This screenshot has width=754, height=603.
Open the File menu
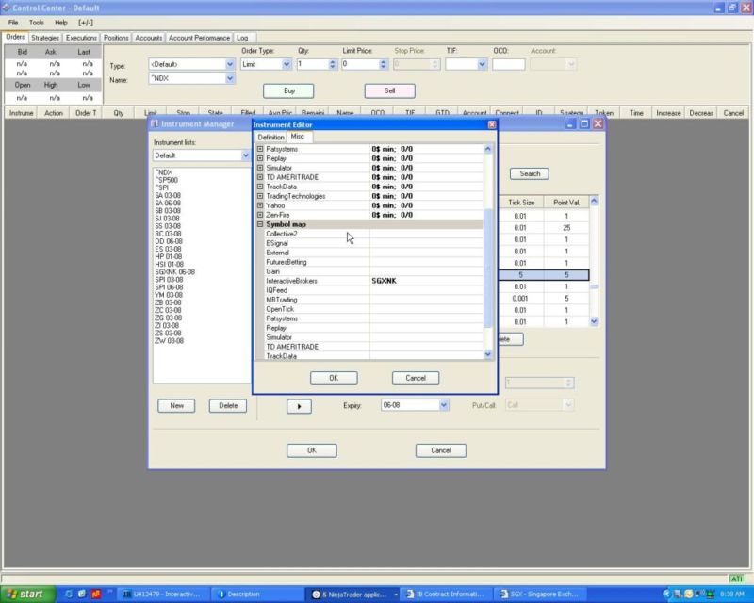13,23
